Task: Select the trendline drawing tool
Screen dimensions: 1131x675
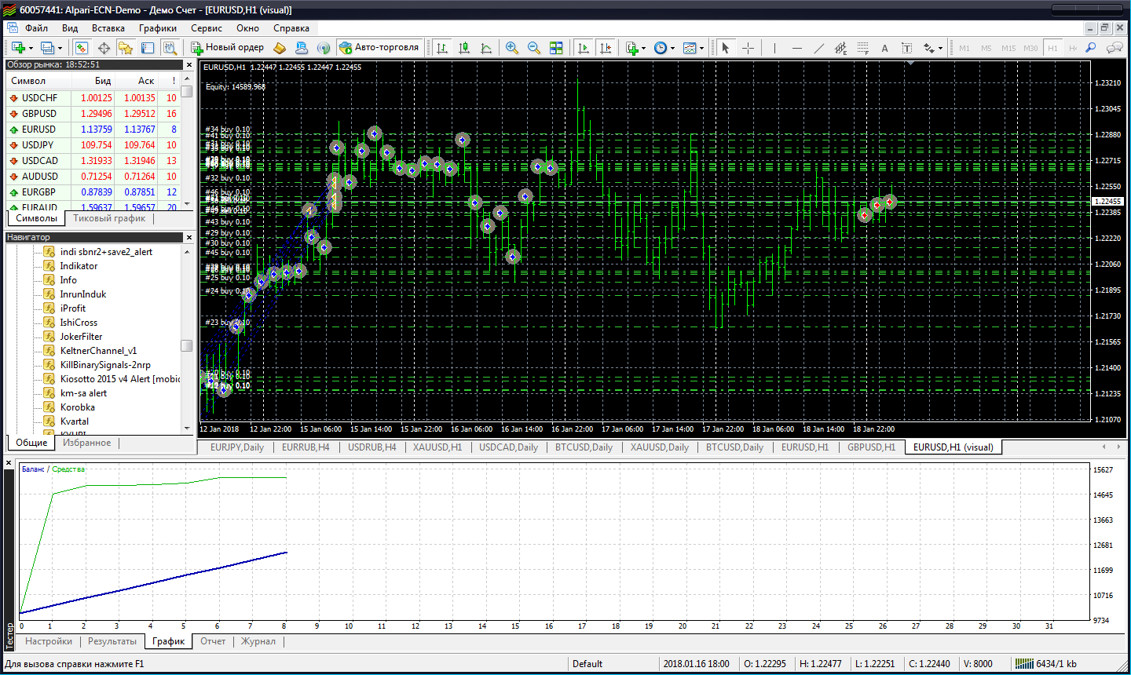Action: pyautogui.click(x=818, y=48)
